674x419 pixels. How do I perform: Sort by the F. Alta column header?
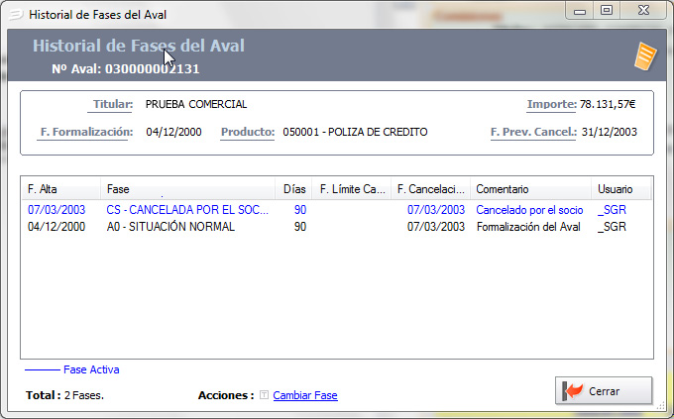pyautogui.click(x=61, y=189)
